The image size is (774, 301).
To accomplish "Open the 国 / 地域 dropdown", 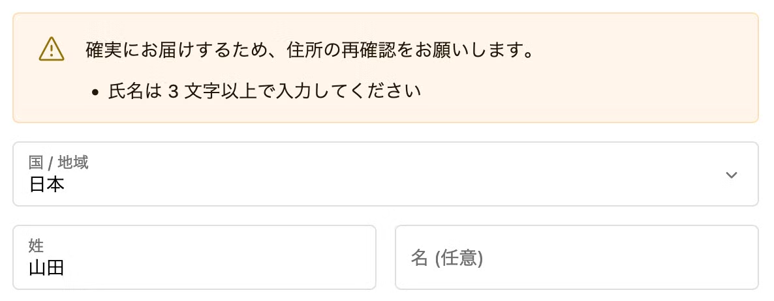I will 385,174.
